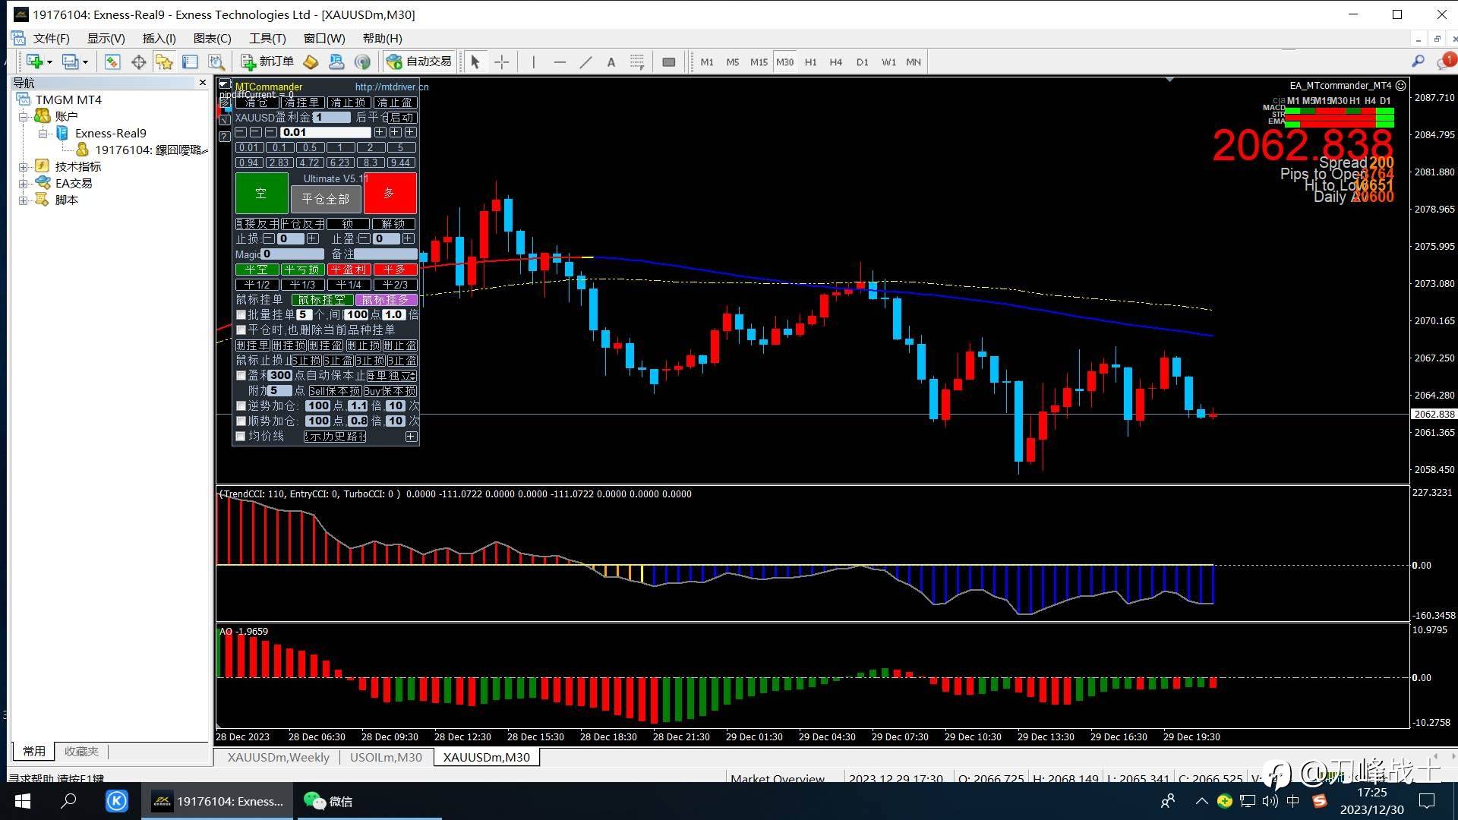Select the trendline drawing tool
Image resolution: width=1458 pixels, height=820 pixels.
tap(585, 62)
